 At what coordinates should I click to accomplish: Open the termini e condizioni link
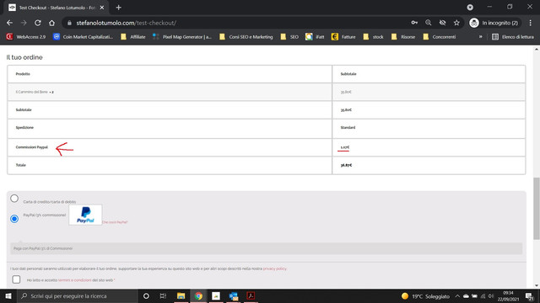(75, 280)
